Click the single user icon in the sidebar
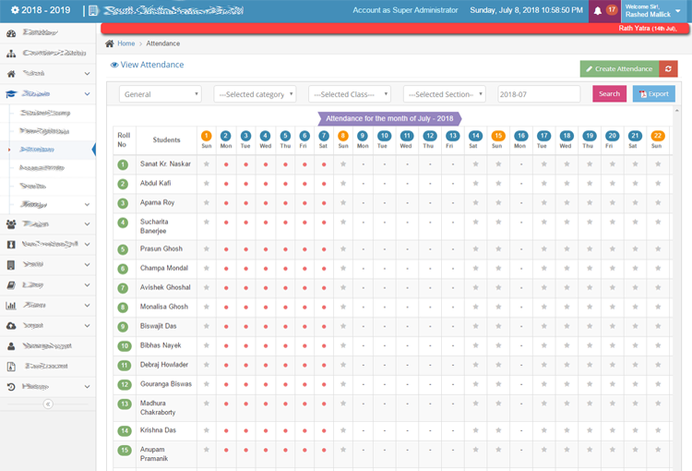The height and width of the screenshot is (471, 692). 11,346
